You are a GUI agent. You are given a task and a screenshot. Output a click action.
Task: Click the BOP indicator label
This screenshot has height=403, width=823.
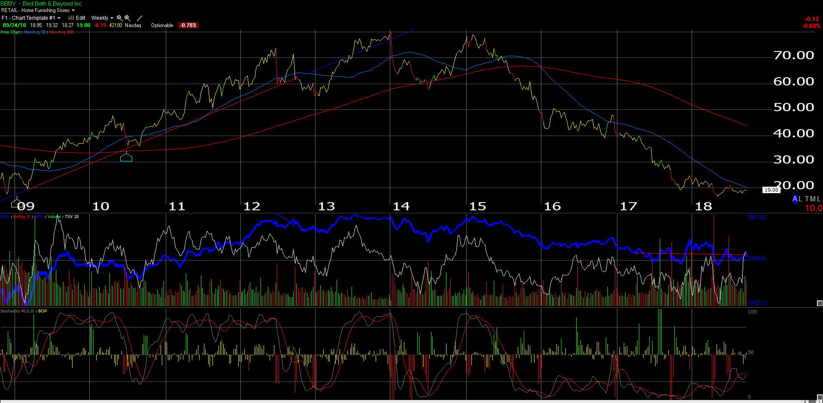pos(43,311)
